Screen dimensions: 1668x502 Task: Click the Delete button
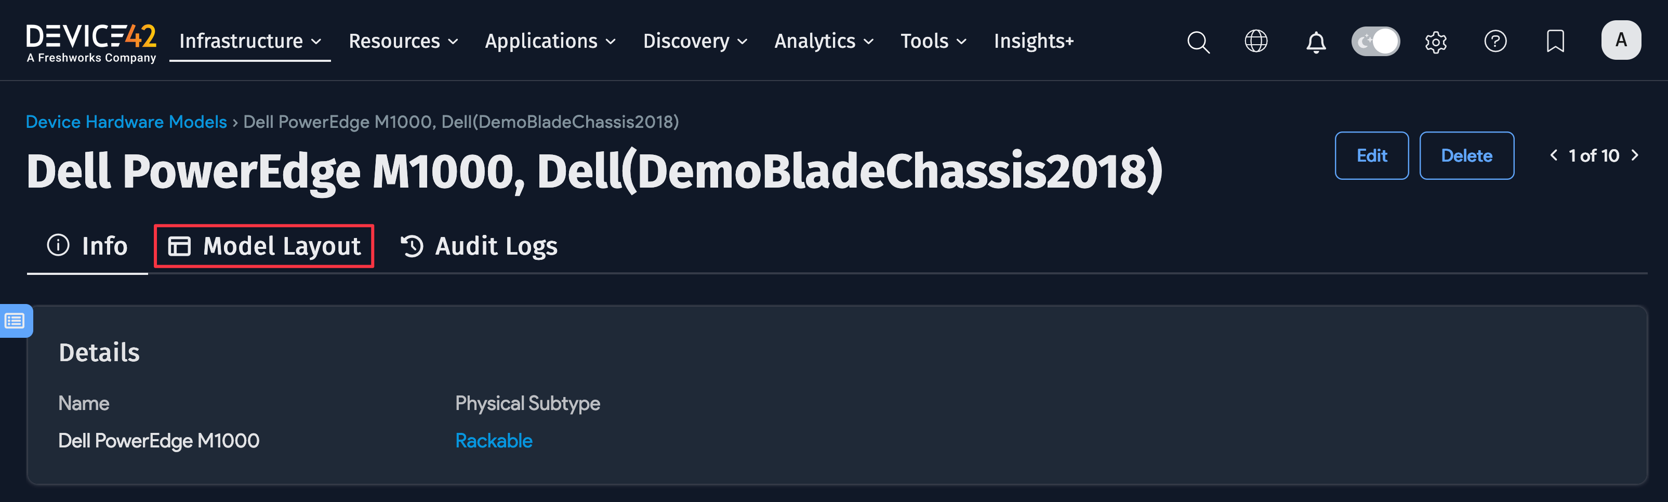(x=1466, y=155)
